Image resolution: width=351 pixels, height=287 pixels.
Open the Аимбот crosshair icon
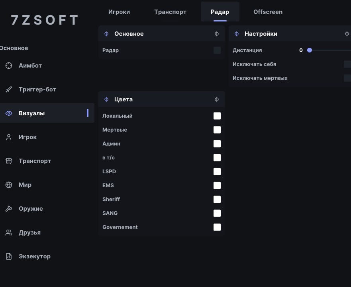9,66
